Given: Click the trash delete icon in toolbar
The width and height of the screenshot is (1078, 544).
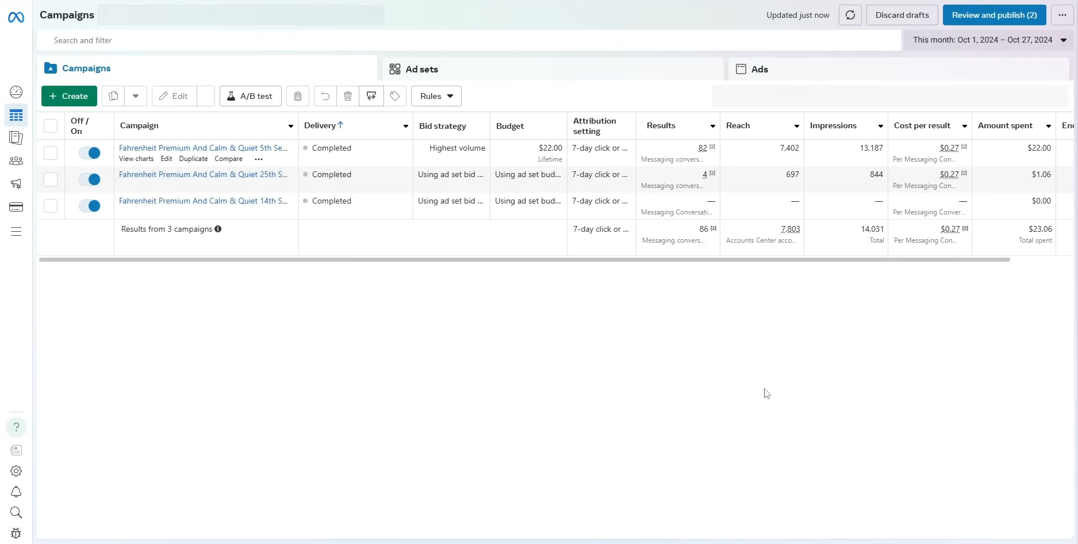Looking at the screenshot, I should click(348, 96).
